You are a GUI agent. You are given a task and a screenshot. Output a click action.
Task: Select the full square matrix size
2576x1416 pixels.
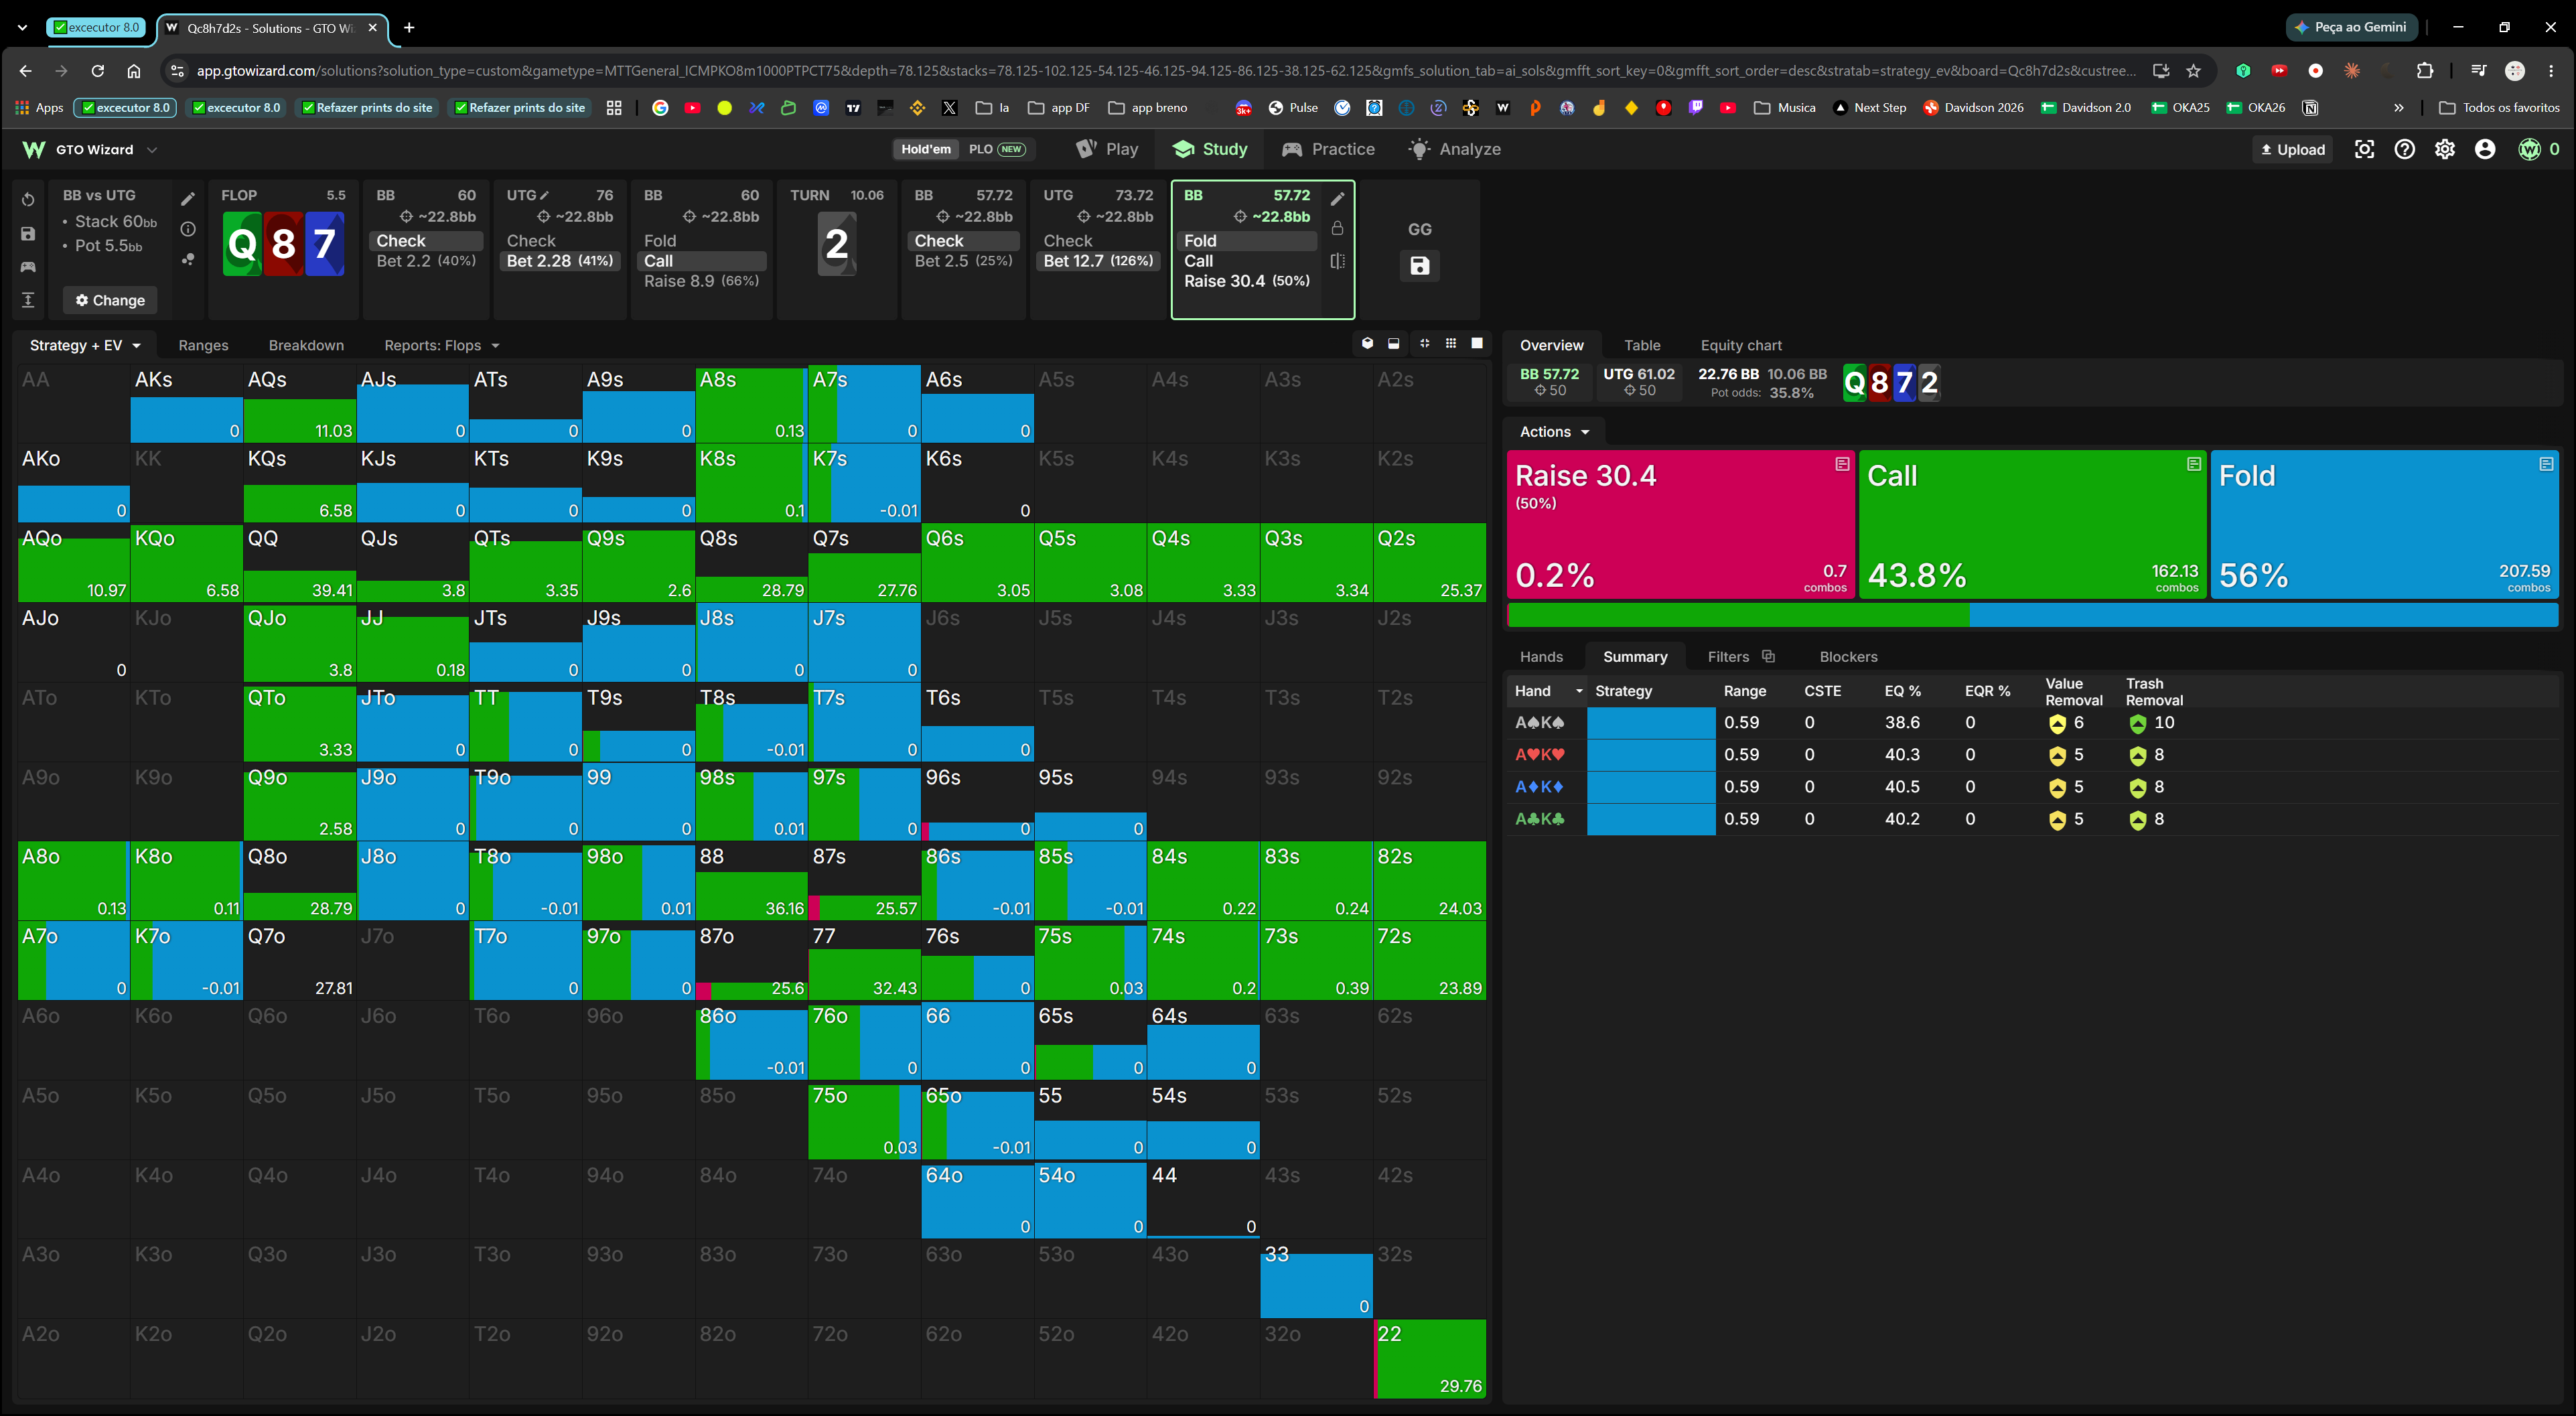click(x=1477, y=344)
